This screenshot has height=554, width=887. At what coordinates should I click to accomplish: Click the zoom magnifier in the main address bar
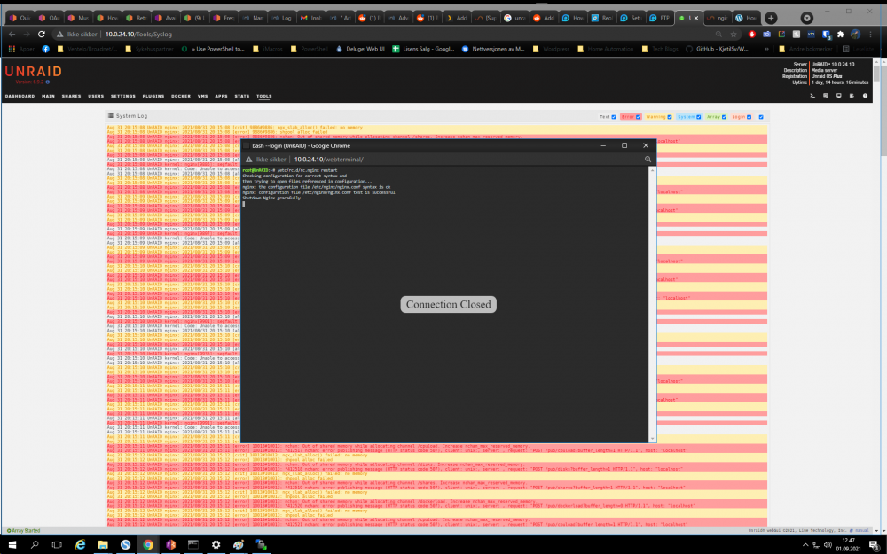coord(719,35)
